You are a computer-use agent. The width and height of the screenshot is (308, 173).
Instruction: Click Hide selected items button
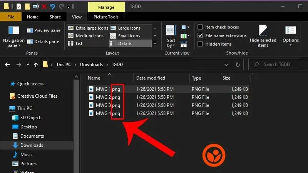pos(263,36)
